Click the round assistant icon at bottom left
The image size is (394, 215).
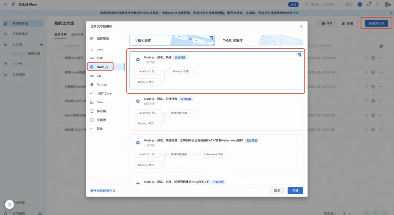[9, 204]
